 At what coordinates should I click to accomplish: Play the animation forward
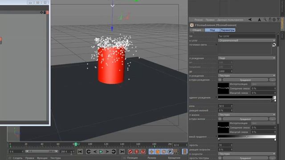coord(101,152)
